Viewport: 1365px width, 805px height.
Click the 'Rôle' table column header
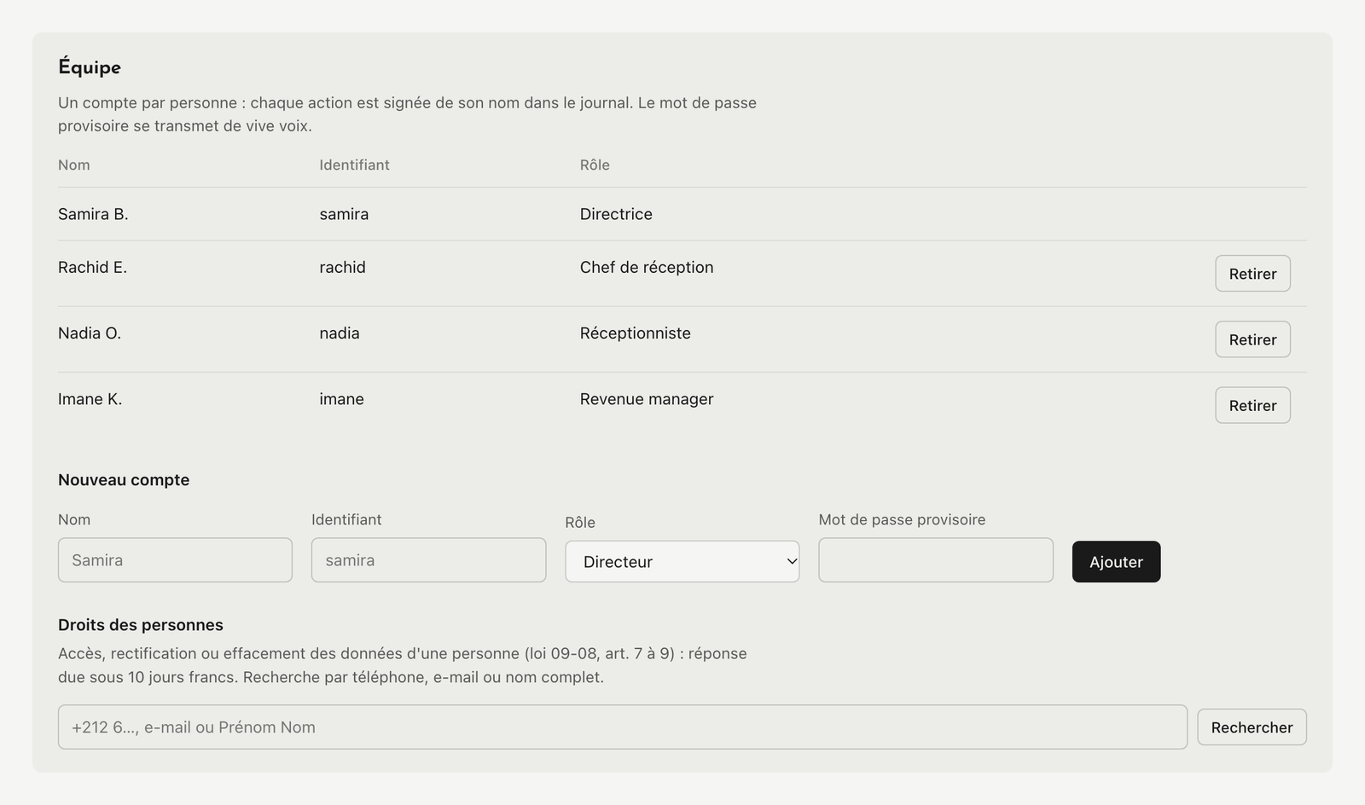coord(595,165)
